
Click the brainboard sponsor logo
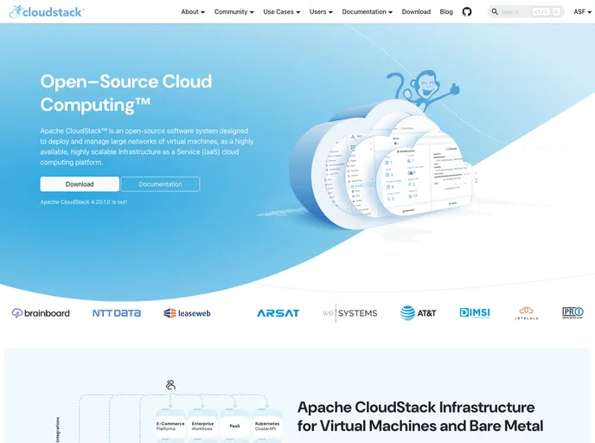click(x=41, y=313)
